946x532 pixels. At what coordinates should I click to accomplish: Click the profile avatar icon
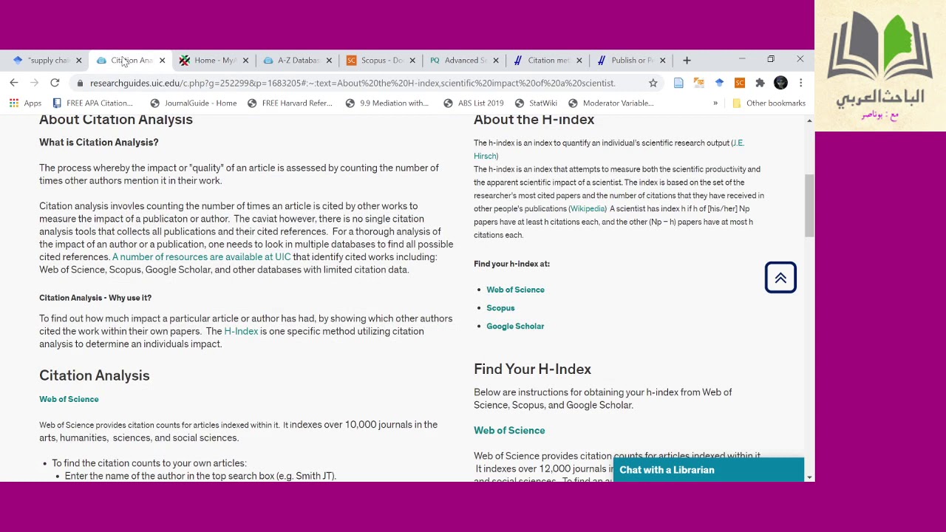(780, 83)
